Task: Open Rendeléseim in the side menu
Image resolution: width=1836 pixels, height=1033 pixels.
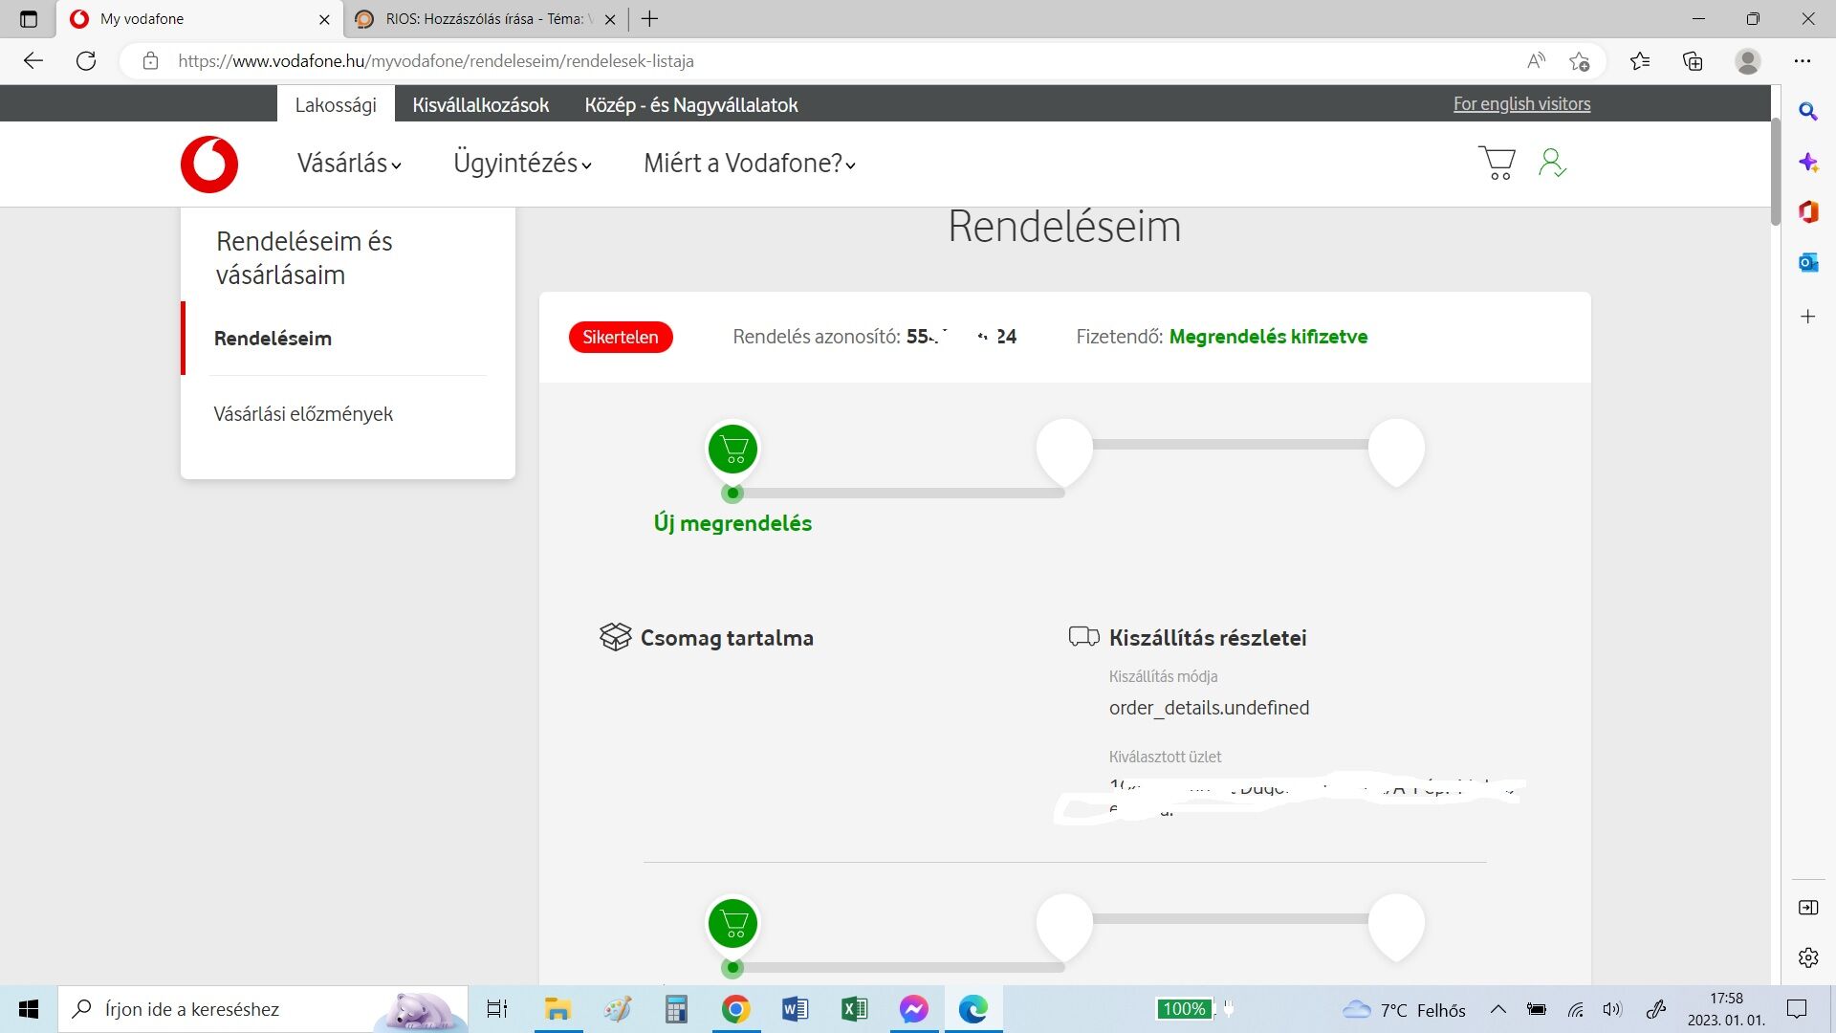Action: (x=273, y=339)
